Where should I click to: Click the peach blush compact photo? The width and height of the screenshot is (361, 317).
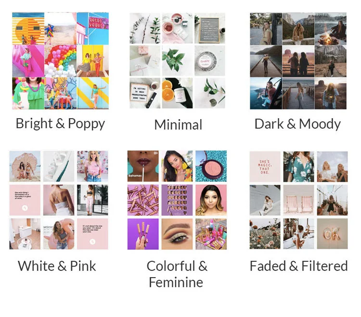pyautogui.click(x=211, y=166)
